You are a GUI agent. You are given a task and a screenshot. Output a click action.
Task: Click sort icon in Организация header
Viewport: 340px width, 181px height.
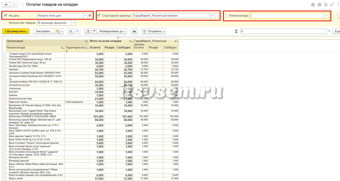coord(87,41)
